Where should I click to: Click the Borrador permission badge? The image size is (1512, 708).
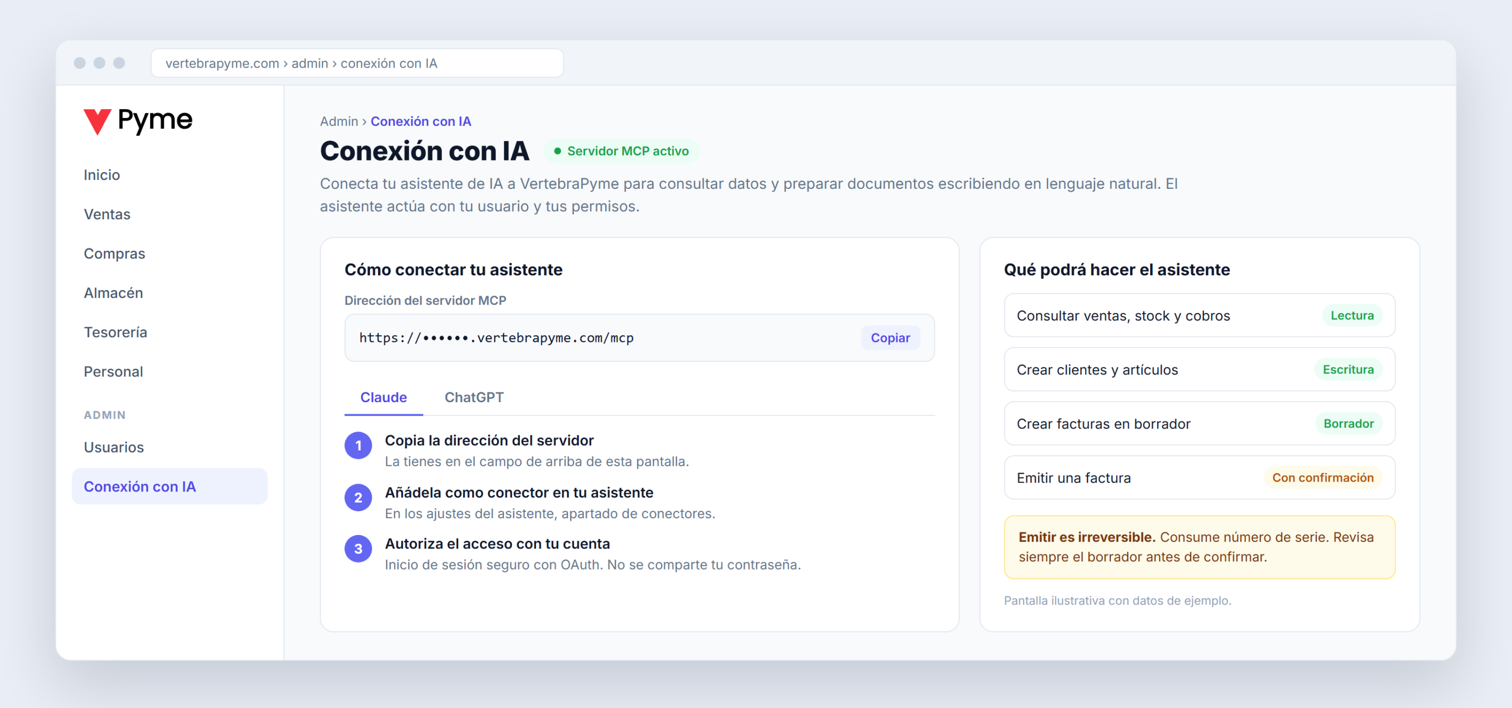[1348, 423]
